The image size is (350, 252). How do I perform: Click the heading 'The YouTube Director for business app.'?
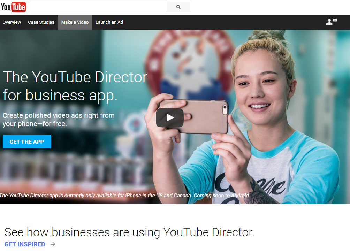[75, 86]
